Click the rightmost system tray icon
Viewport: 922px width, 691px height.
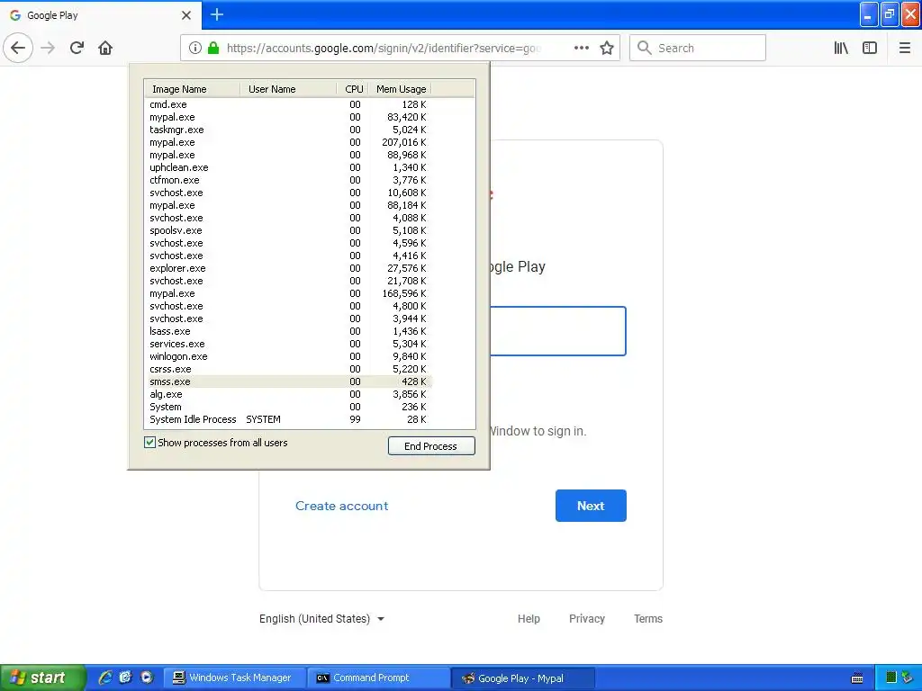pyautogui.click(x=908, y=678)
